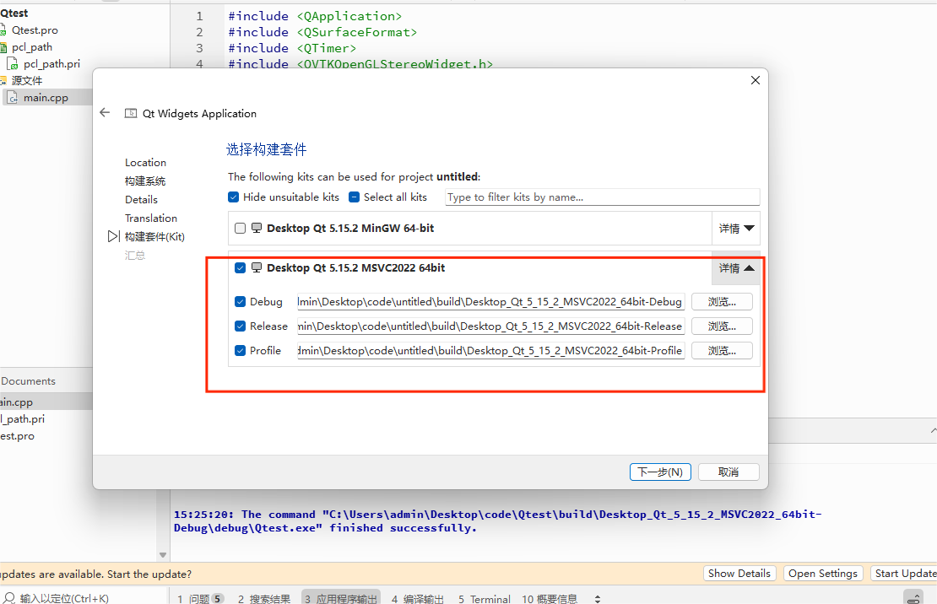Uncheck the Desktop Qt 5.15.2 MSVC2022 64bit kit
The height and width of the screenshot is (604, 937).
pyautogui.click(x=241, y=267)
